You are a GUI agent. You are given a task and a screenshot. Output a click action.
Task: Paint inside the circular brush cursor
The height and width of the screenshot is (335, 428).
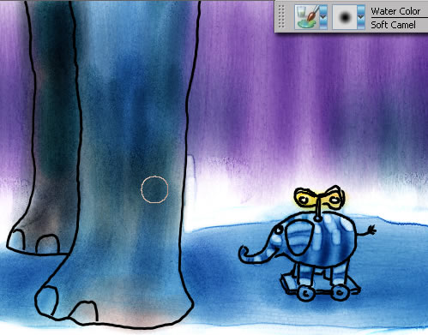[x=154, y=189]
